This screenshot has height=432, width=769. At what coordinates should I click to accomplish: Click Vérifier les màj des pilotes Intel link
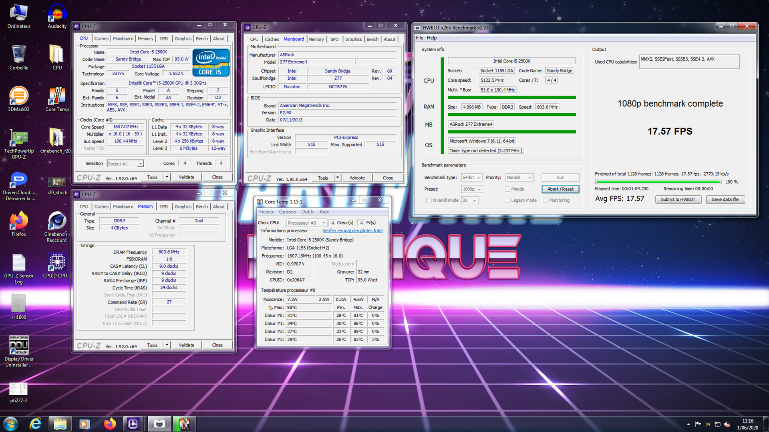coord(352,231)
